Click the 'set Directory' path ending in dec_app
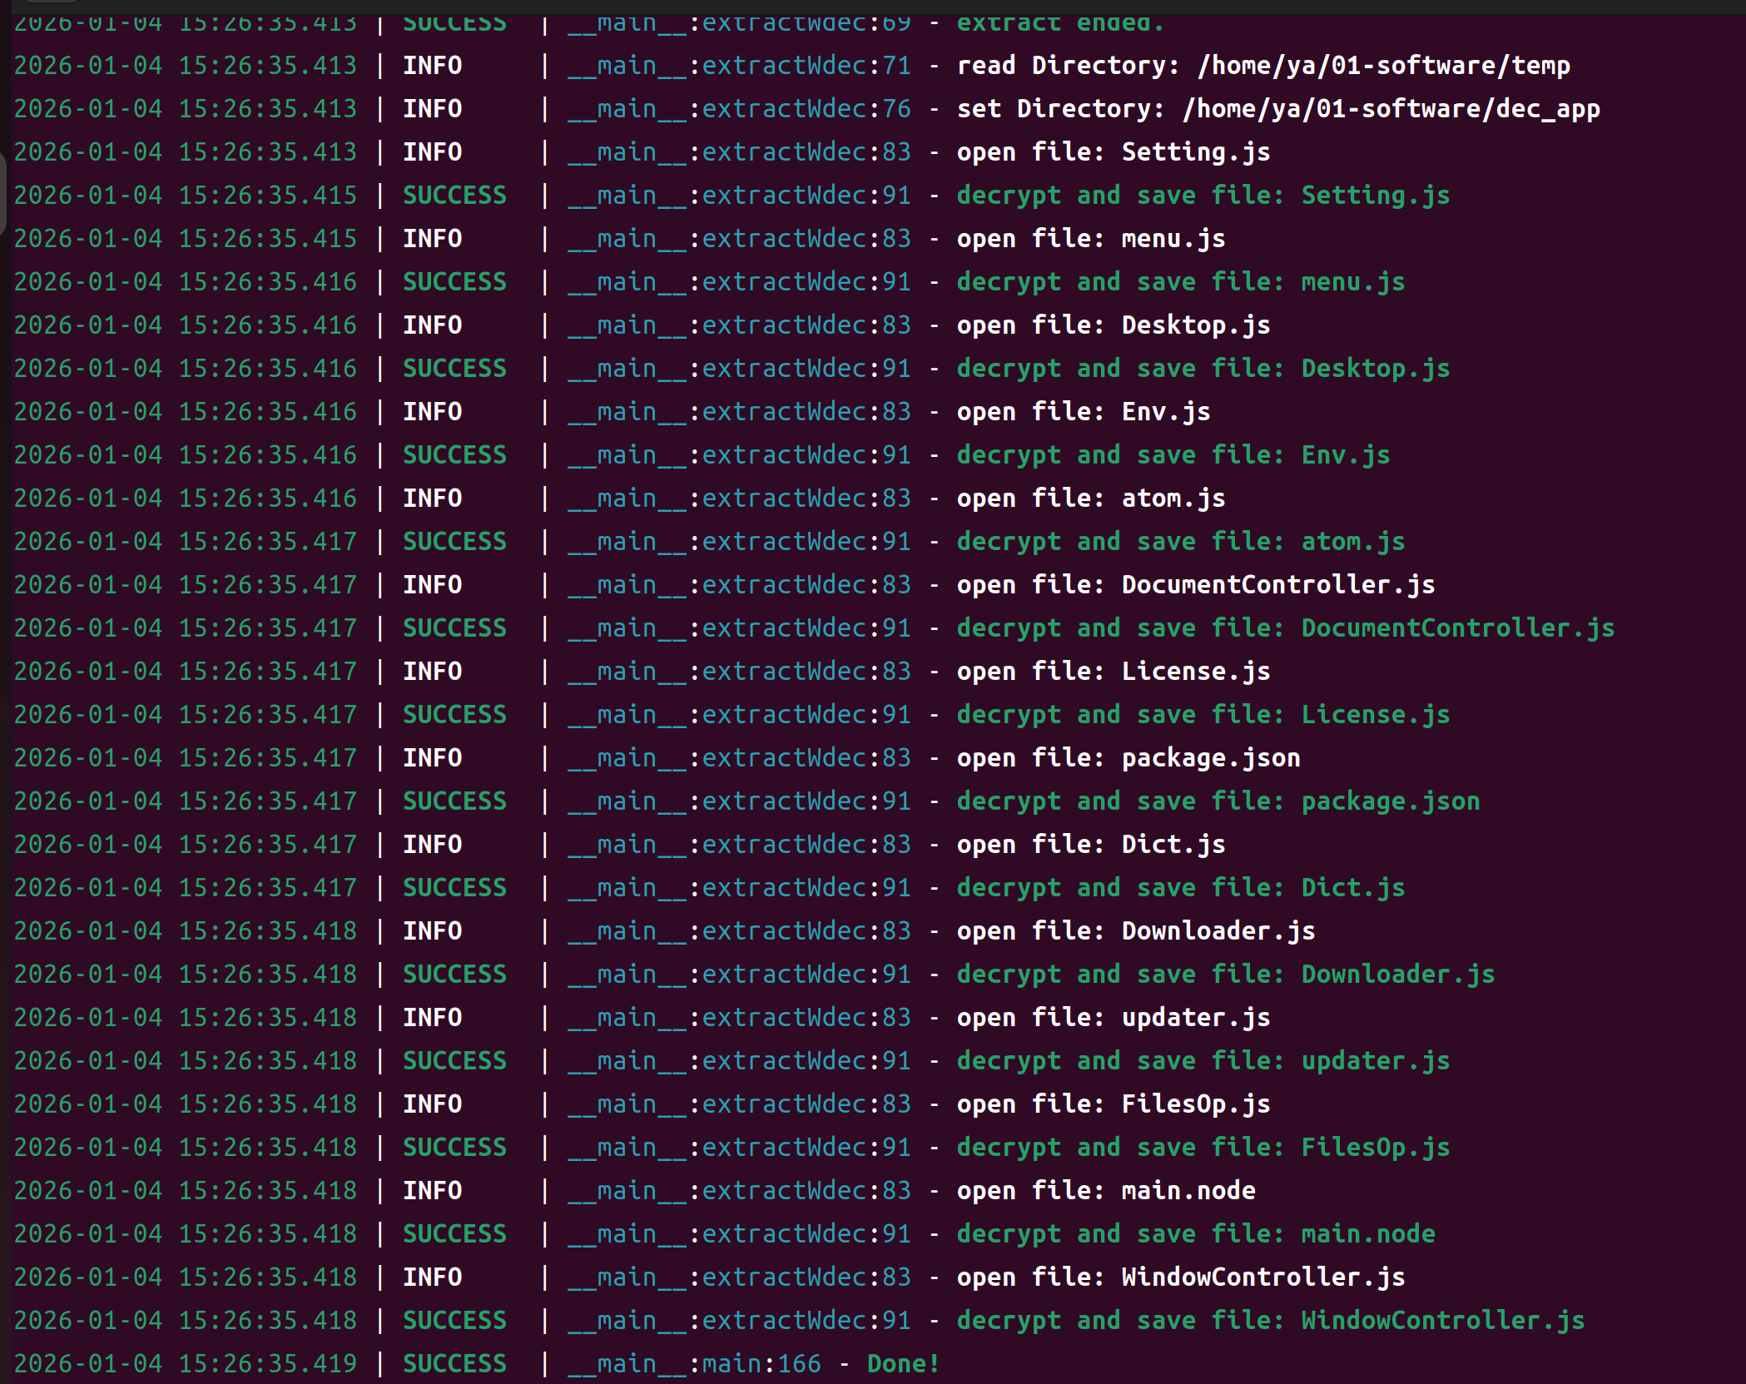1746x1384 pixels. click(1391, 109)
